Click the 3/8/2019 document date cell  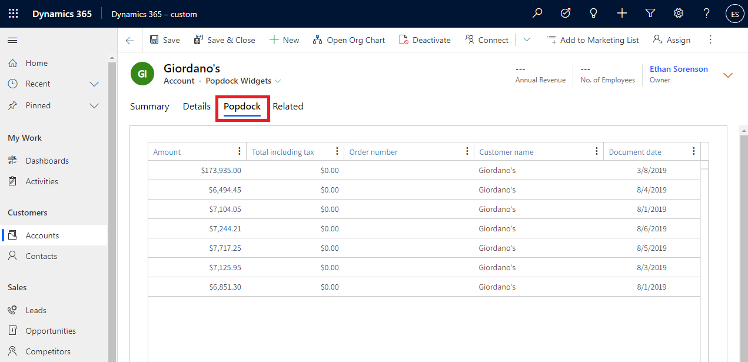click(x=652, y=171)
